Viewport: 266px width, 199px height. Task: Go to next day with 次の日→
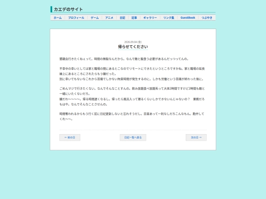click(x=196, y=138)
